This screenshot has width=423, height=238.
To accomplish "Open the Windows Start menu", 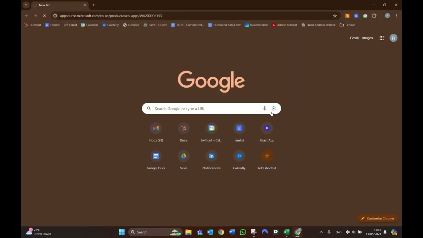I will (x=122, y=232).
